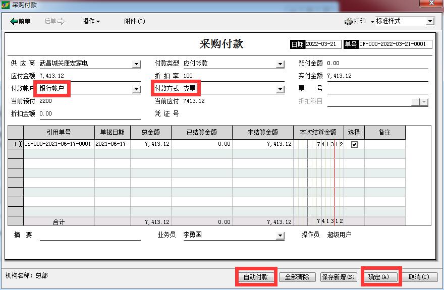Click the 备注 column header
The height and width of the screenshot is (290, 444).
(385, 133)
